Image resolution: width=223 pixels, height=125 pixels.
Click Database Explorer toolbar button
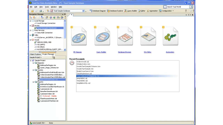[x=115, y=11]
